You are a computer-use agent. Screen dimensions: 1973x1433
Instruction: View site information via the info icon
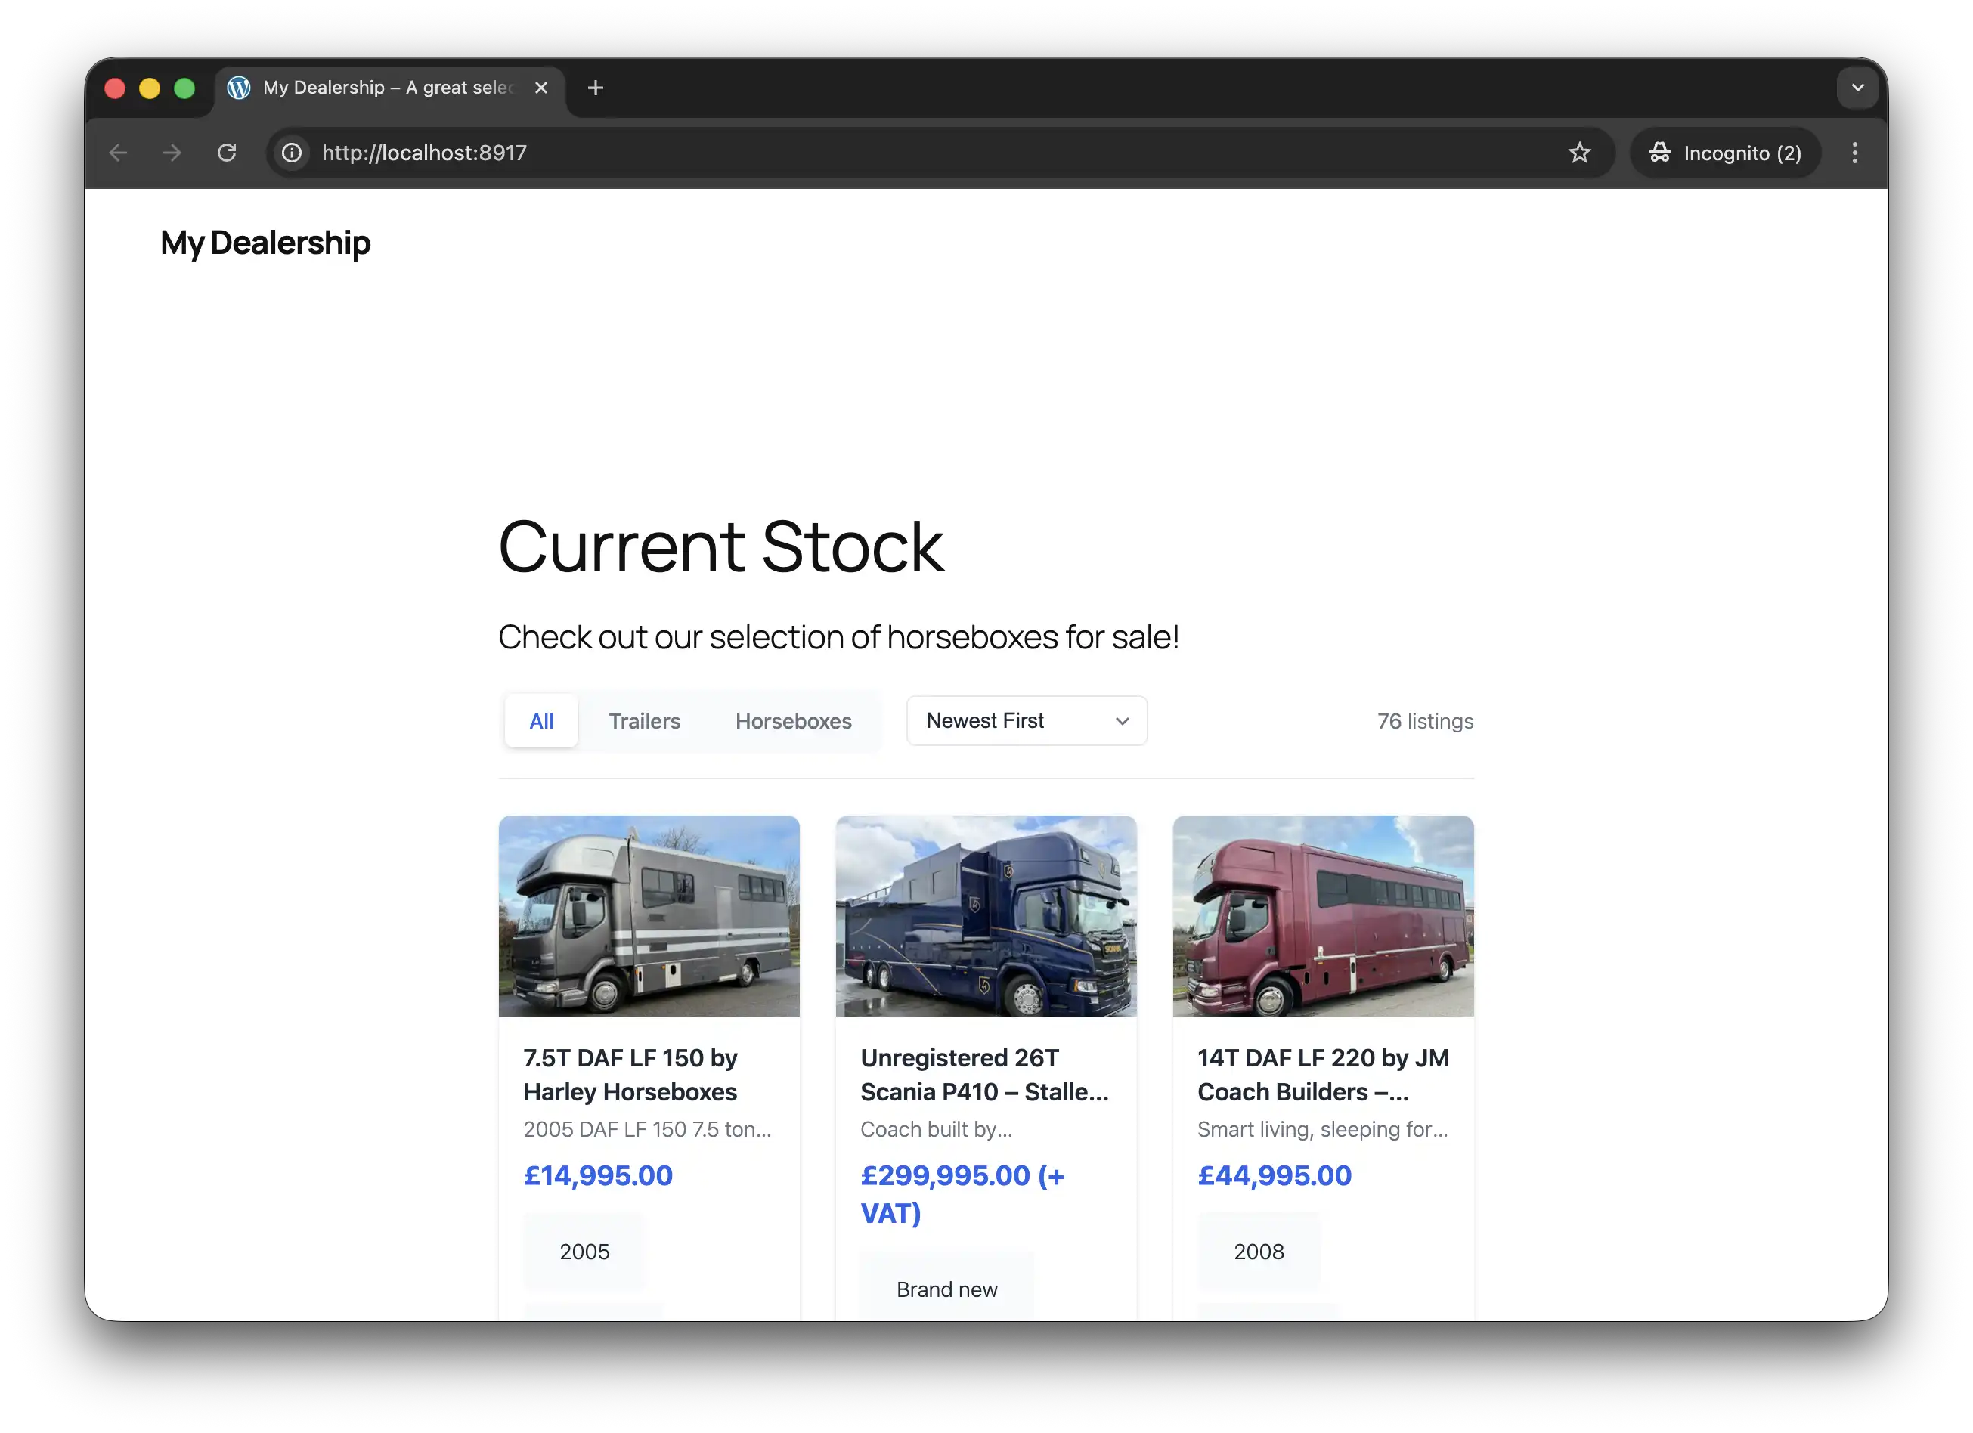(x=290, y=152)
